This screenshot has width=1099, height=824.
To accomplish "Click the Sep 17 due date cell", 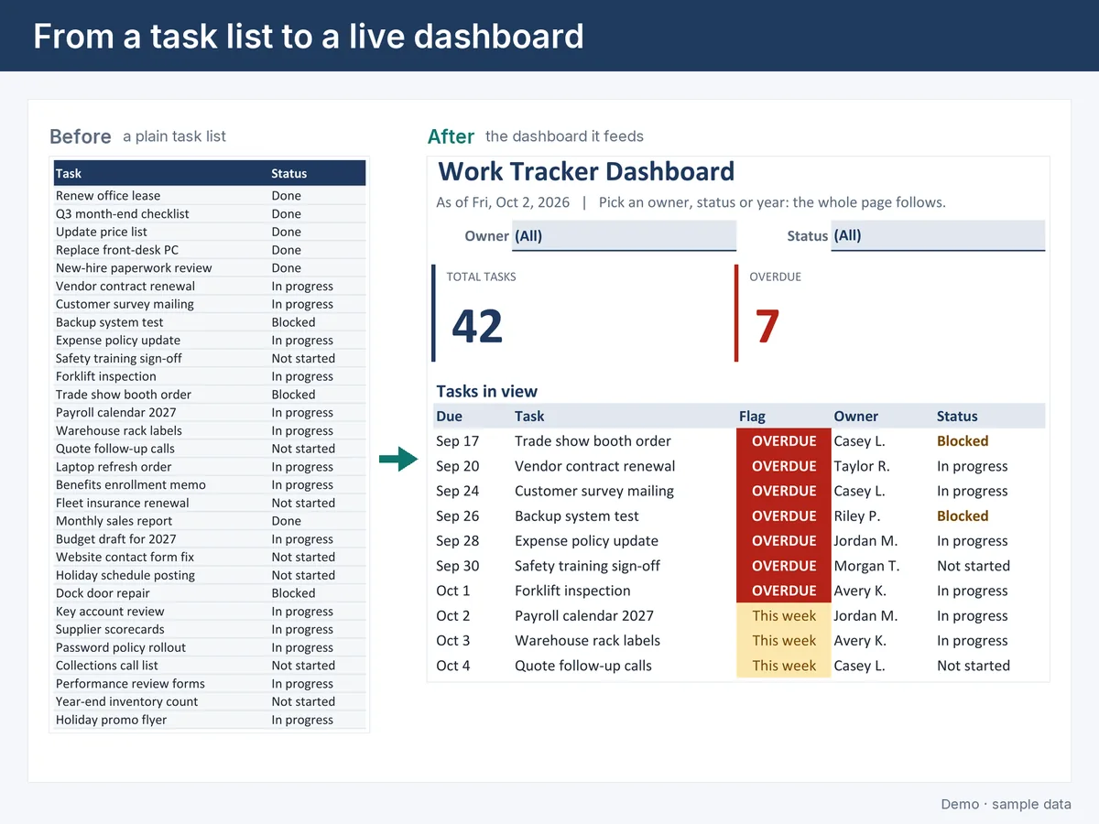I will pos(457,440).
